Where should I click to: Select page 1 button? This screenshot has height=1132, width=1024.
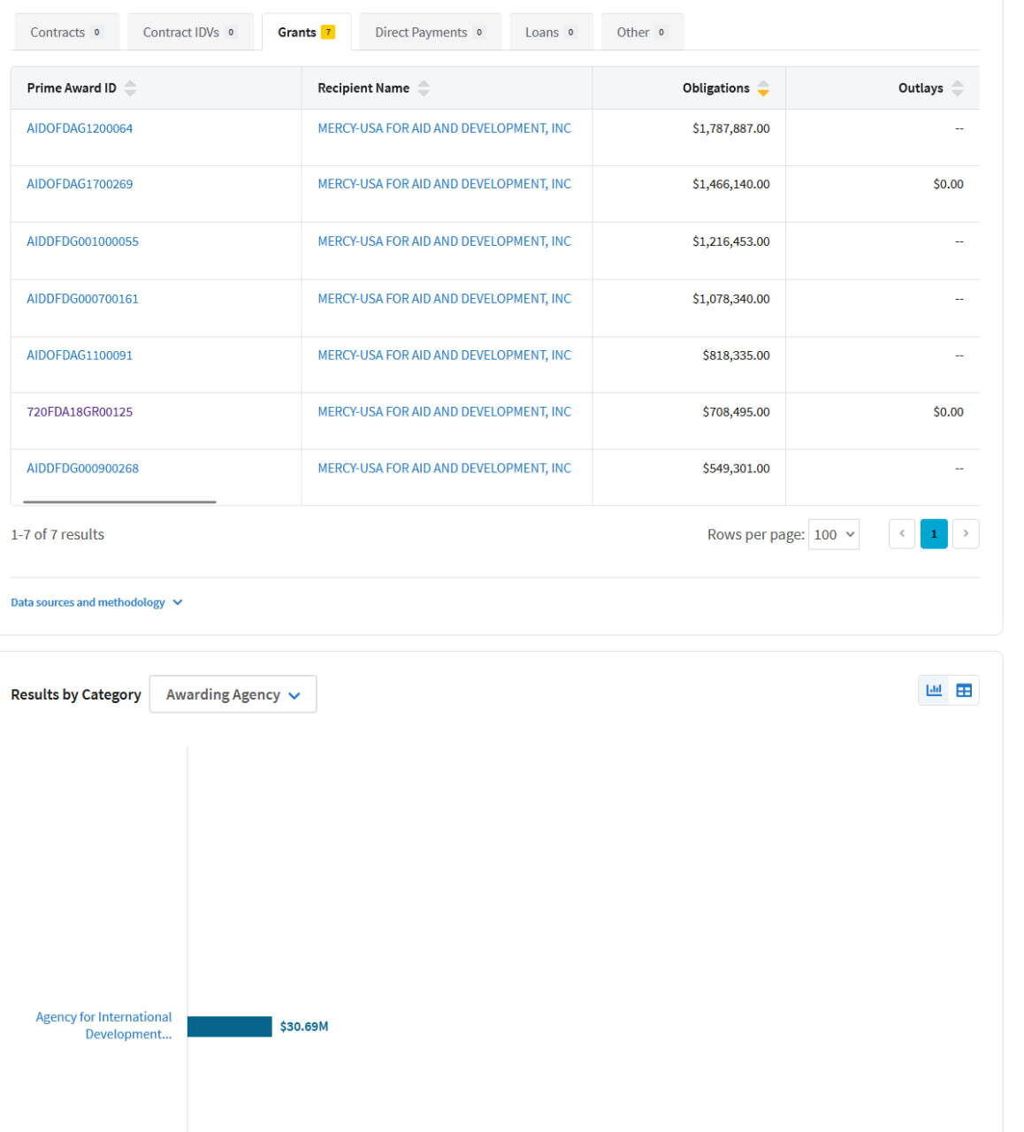click(x=934, y=534)
